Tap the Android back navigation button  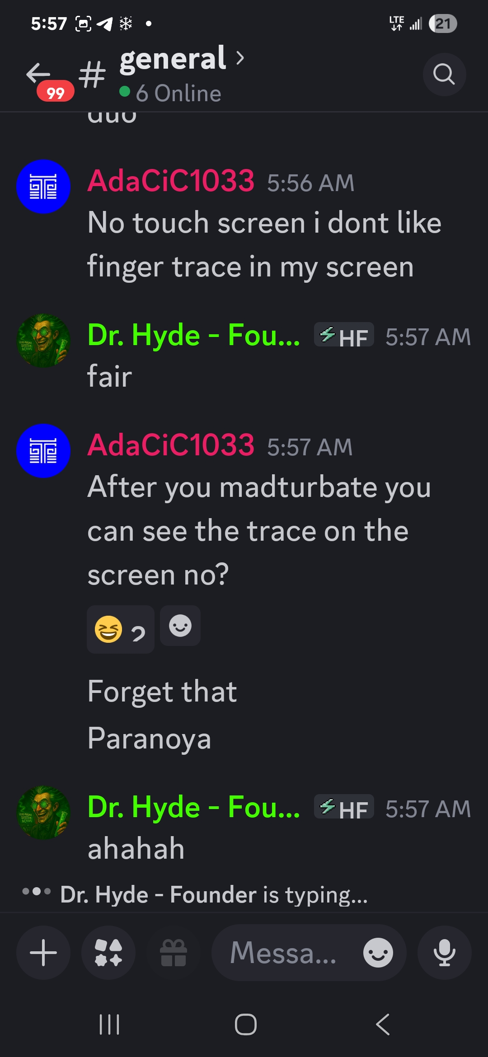click(383, 1024)
